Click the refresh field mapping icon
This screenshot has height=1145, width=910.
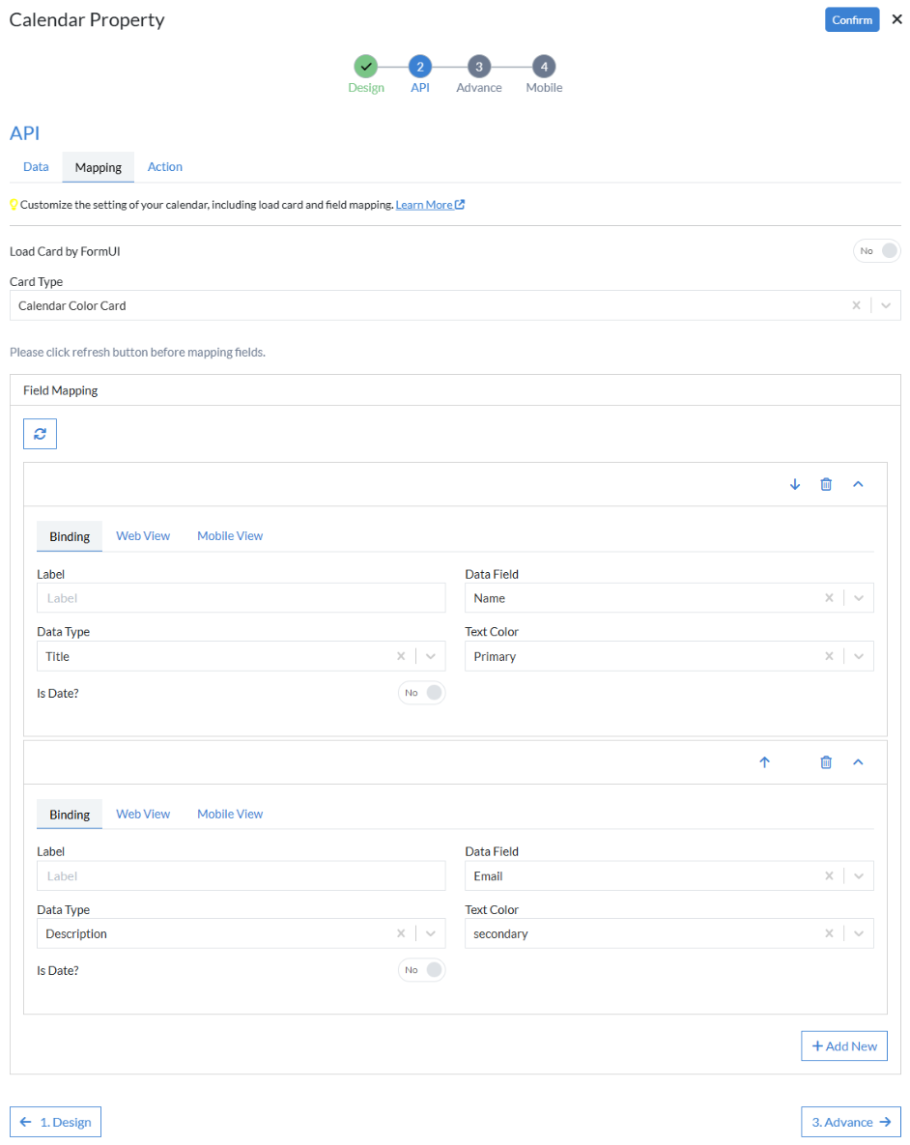(41, 434)
